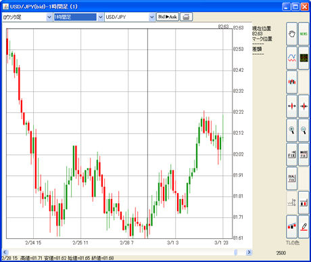Viewport: 311px width, 262px height.
Task: Click the status bar candle data text
Action: click(57, 258)
